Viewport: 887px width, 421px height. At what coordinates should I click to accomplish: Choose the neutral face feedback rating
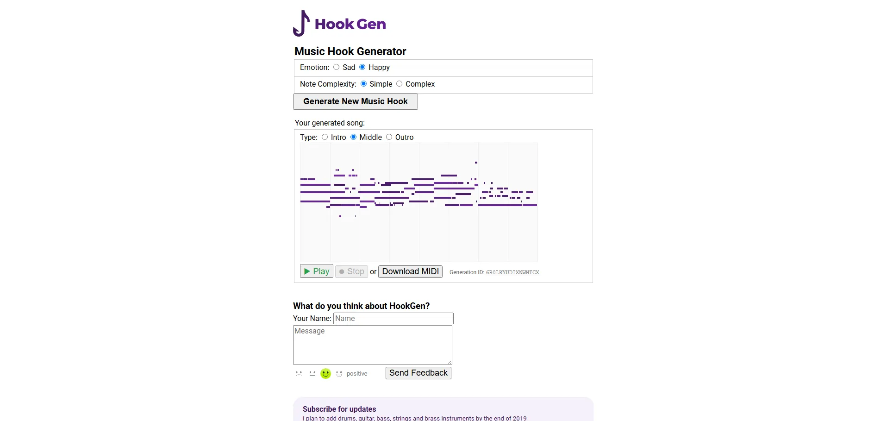point(312,374)
